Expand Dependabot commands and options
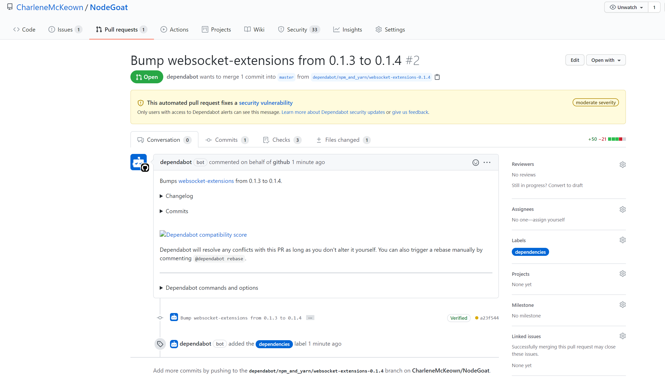The width and height of the screenshot is (665, 379). point(209,288)
